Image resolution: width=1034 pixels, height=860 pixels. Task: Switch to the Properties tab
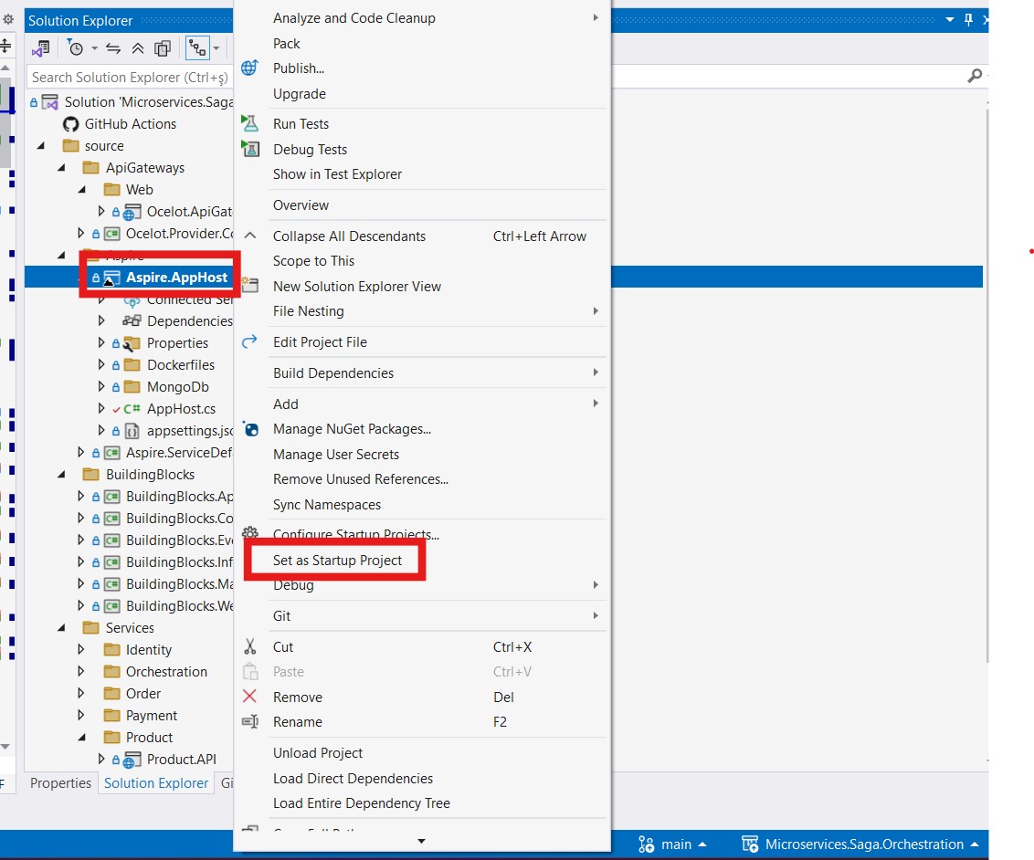tap(60, 783)
